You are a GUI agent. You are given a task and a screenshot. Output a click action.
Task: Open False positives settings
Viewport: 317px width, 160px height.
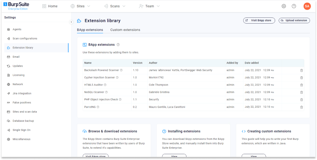[x=37, y=103]
